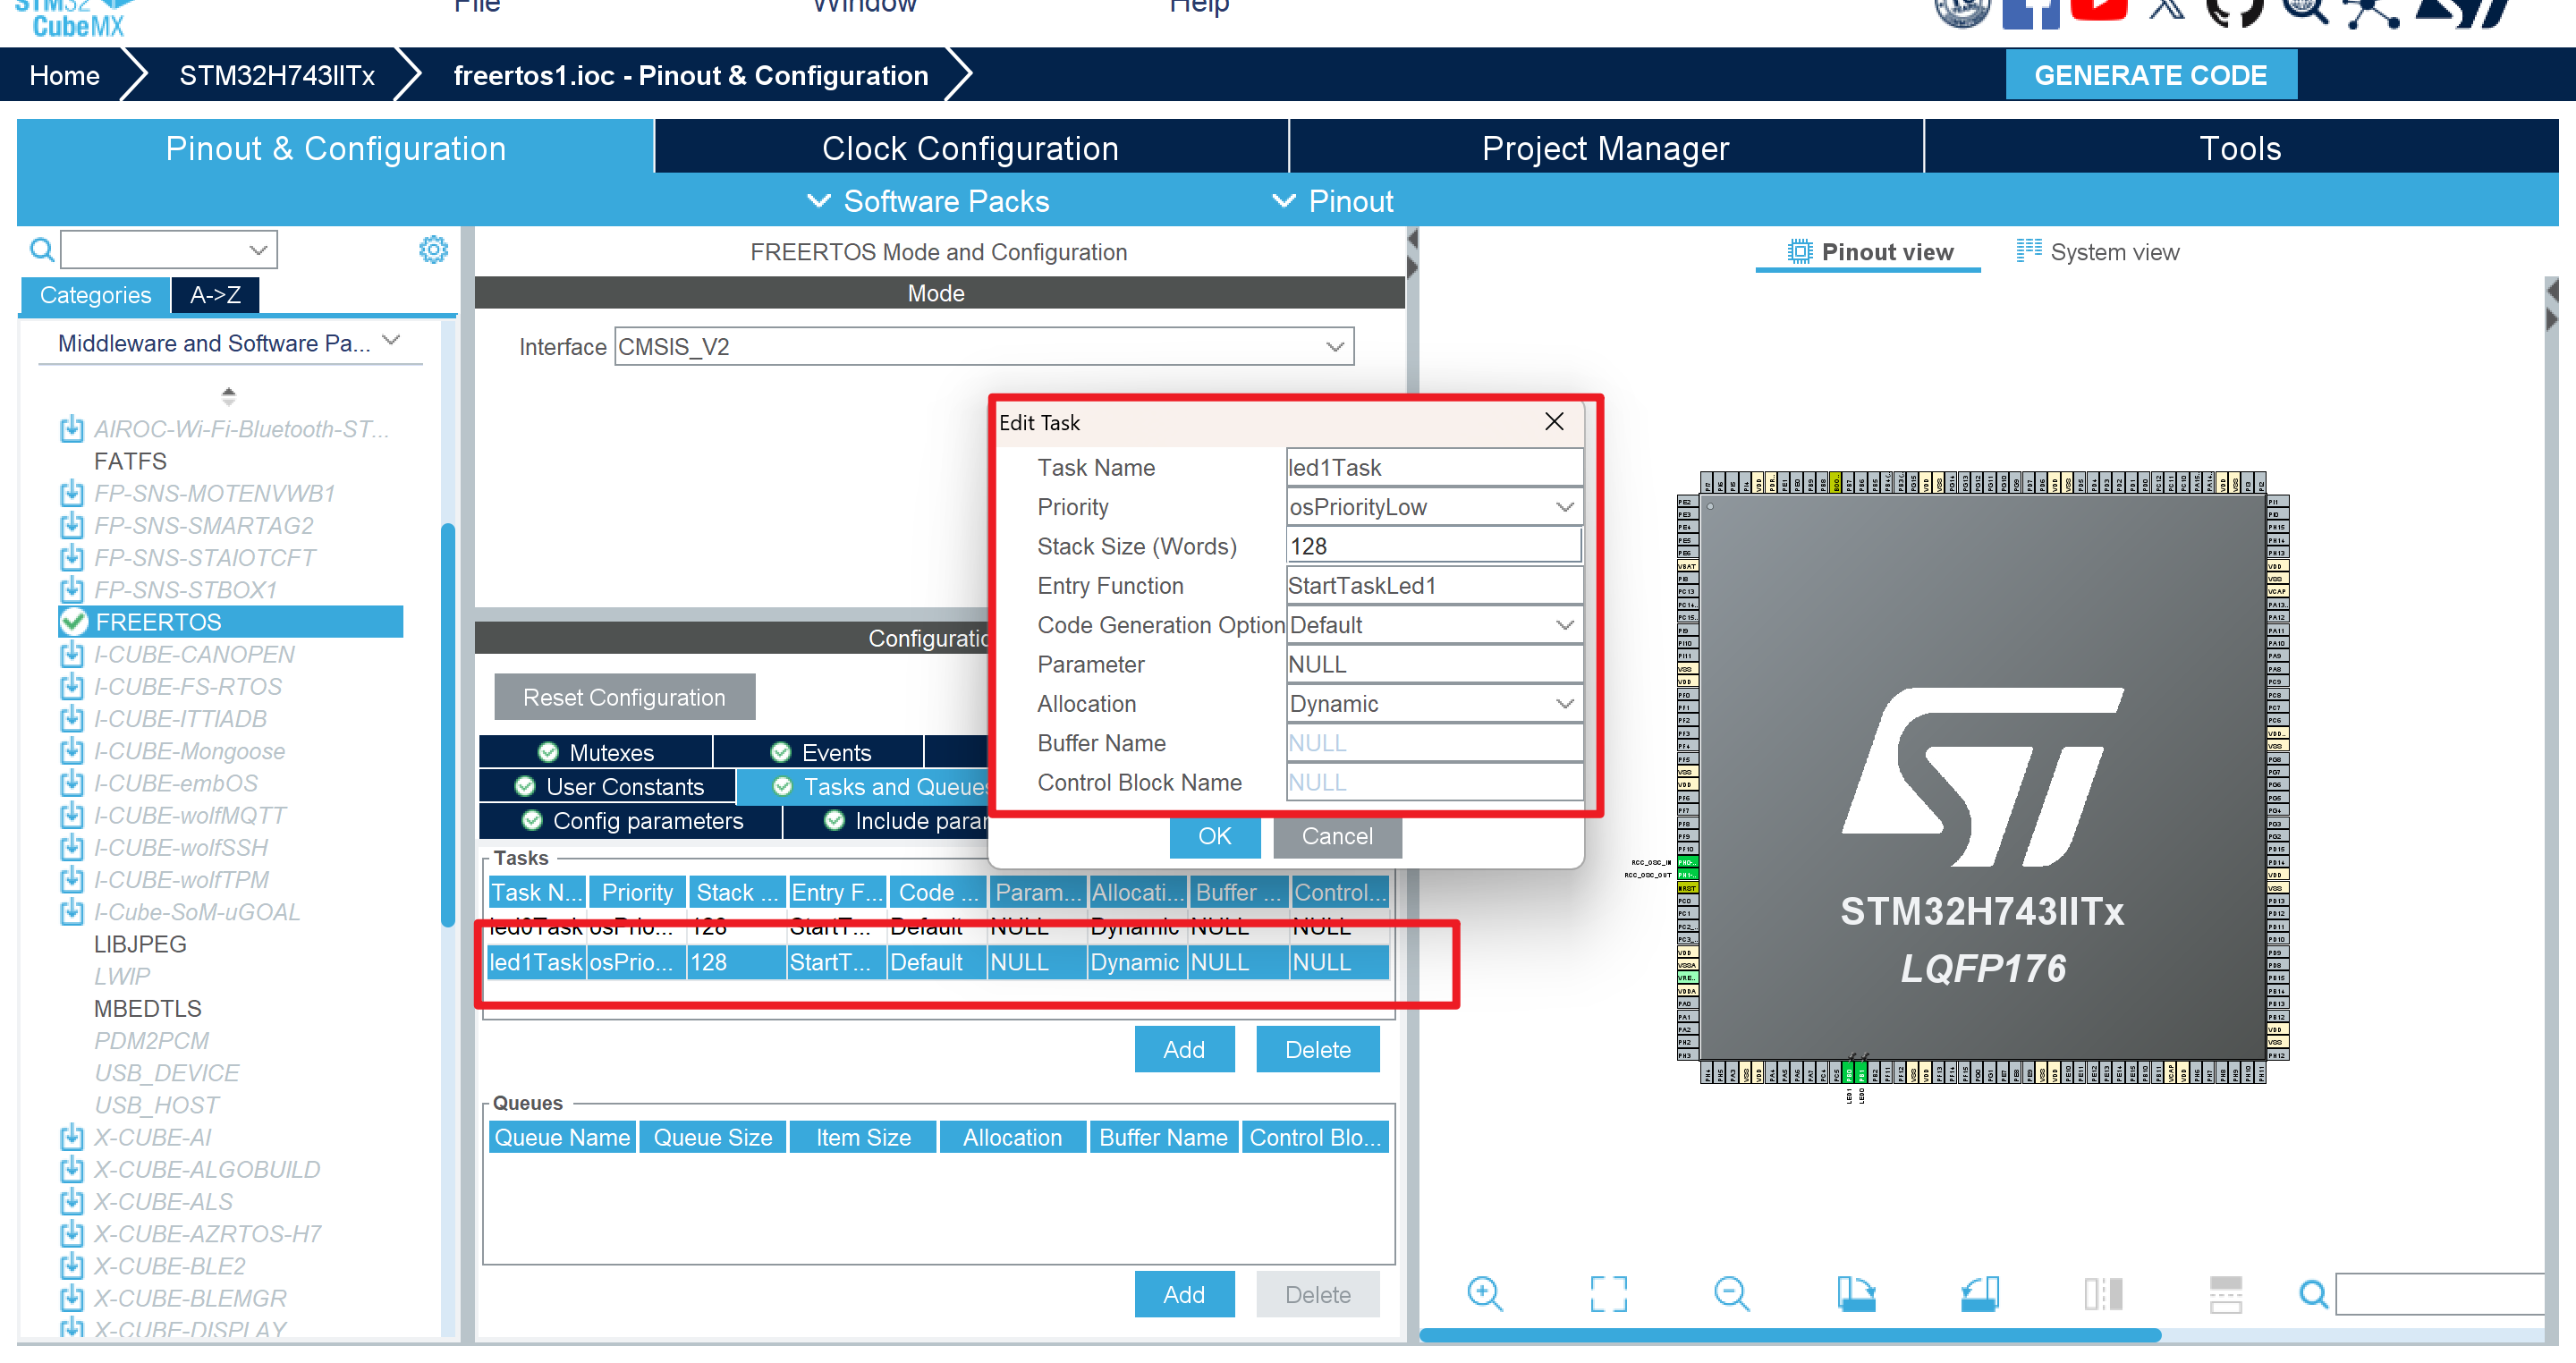
Task: Switch to the Clock Configuration tab
Action: (x=969, y=148)
